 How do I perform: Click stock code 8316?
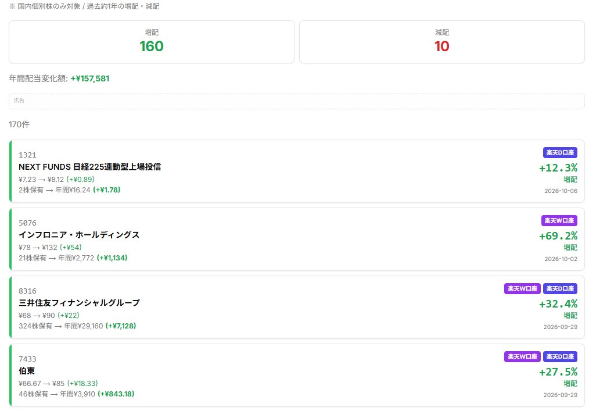point(27,291)
